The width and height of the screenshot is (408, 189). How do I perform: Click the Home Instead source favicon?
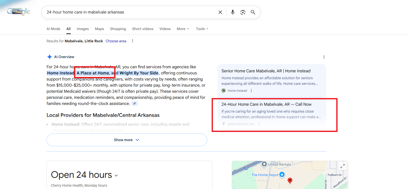pos(224,91)
